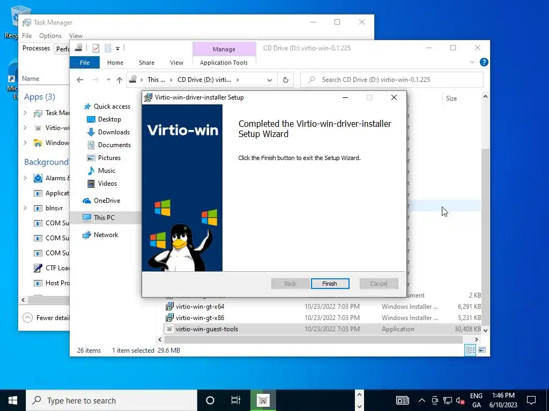Open Music in the navigation pane
Screen dimensions: 549x411
click(x=101, y=171)
